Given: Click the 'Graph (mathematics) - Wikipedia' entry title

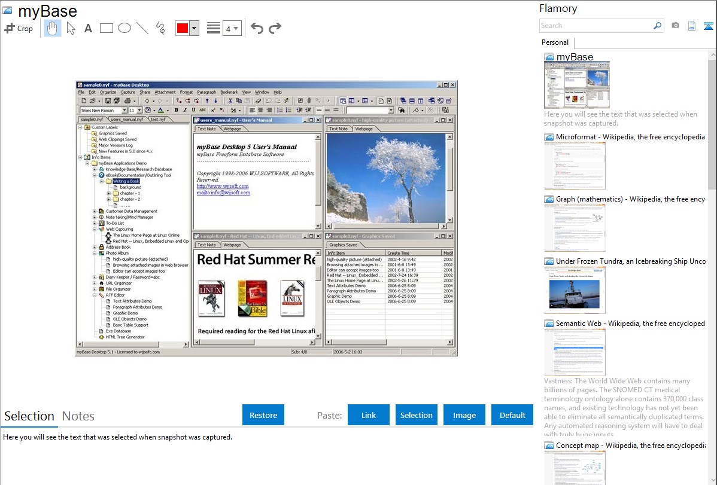Looking at the screenshot, I should click(x=630, y=199).
